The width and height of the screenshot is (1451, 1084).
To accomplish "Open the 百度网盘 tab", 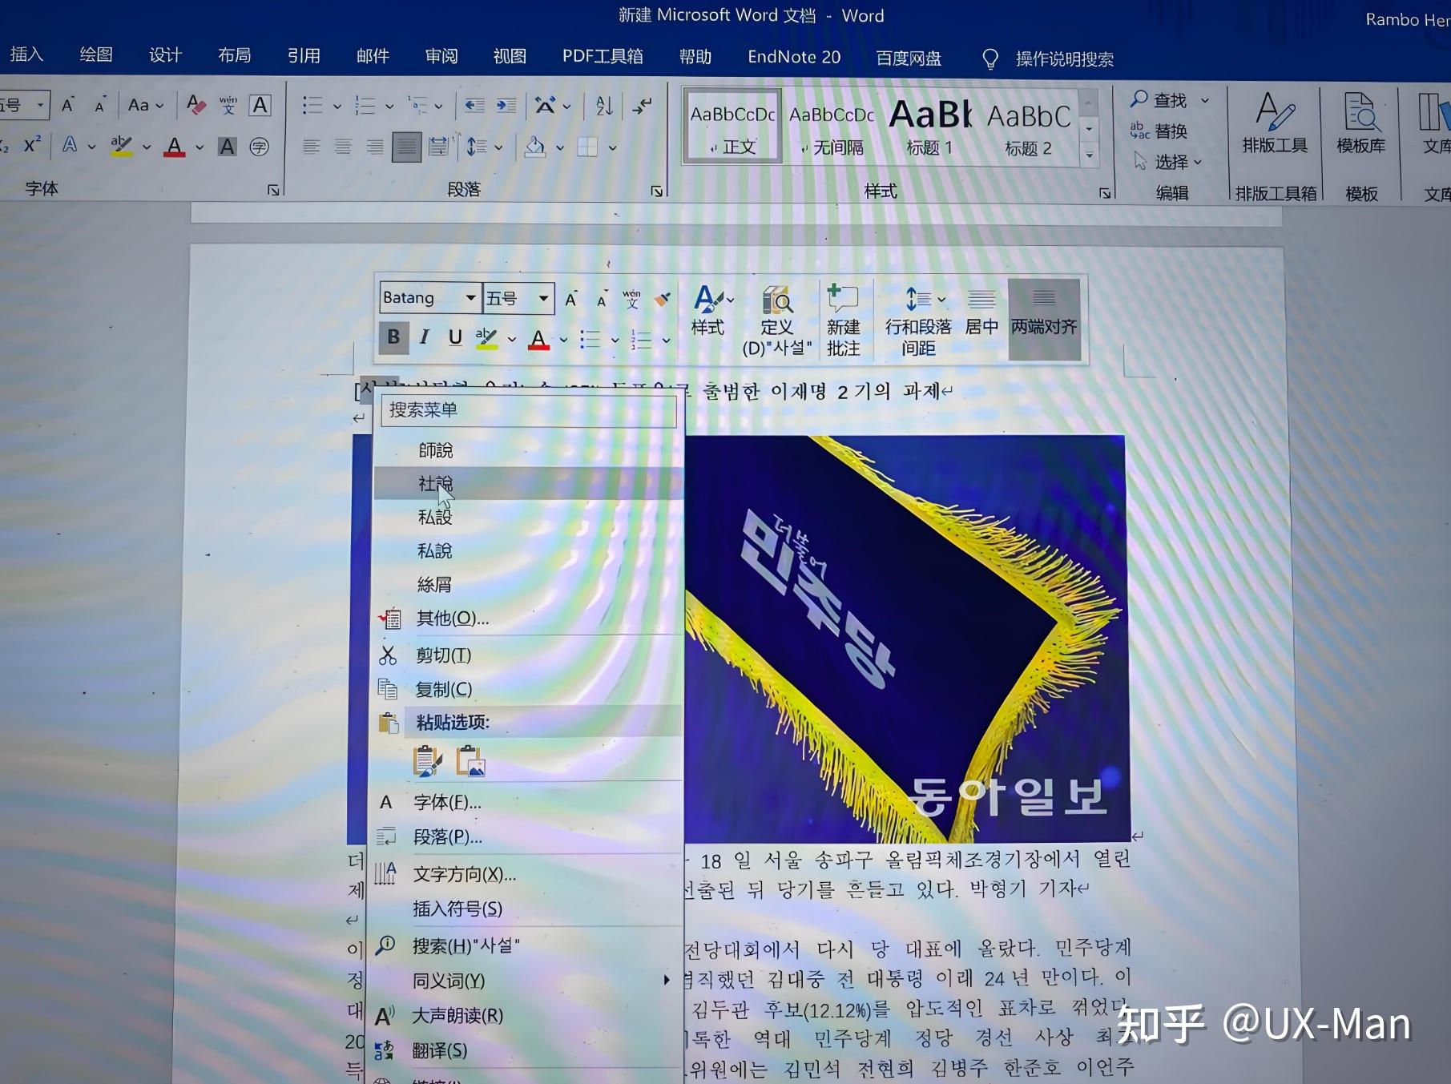I will coord(909,58).
